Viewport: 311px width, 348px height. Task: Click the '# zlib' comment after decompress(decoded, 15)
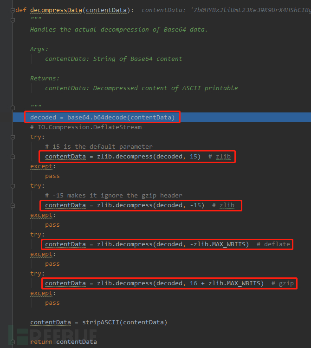click(219, 157)
